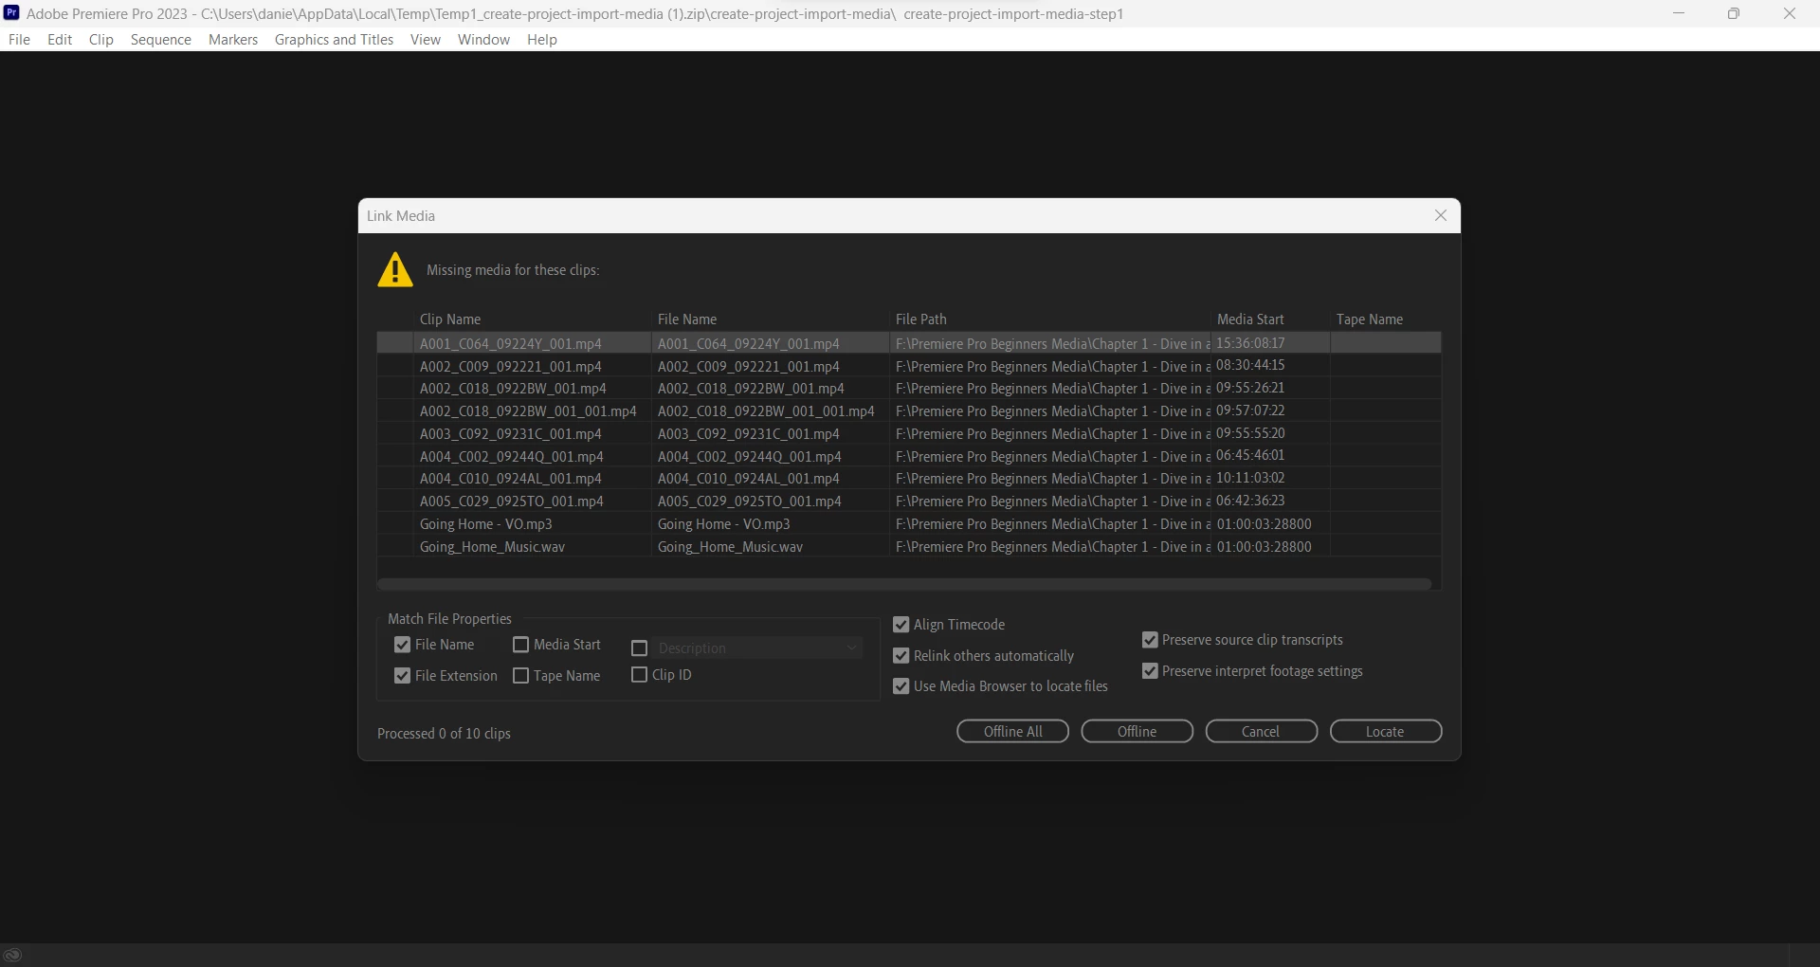Click the Cancel button
The height and width of the screenshot is (967, 1820).
1261,732
